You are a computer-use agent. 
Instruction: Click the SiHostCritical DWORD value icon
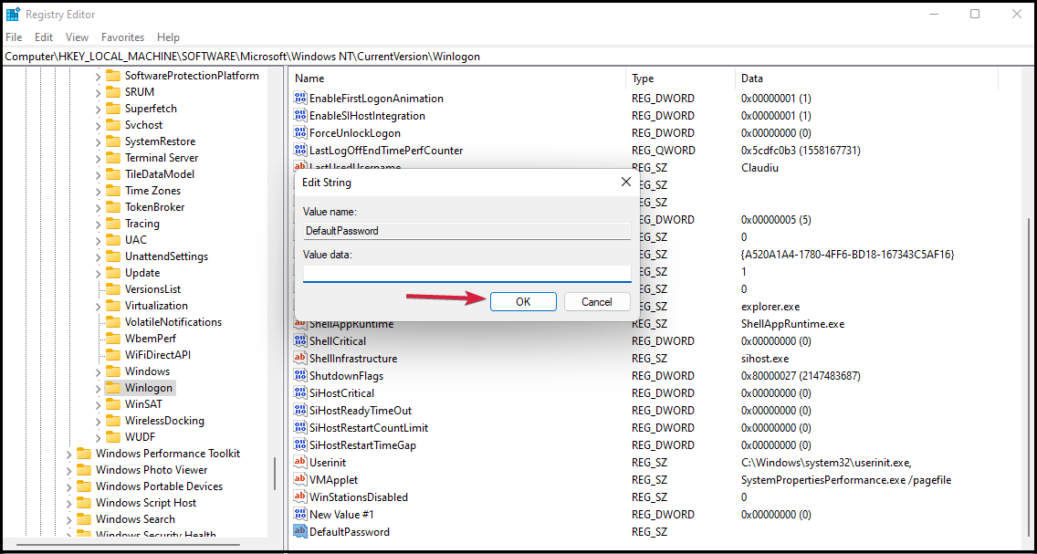[301, 392]
